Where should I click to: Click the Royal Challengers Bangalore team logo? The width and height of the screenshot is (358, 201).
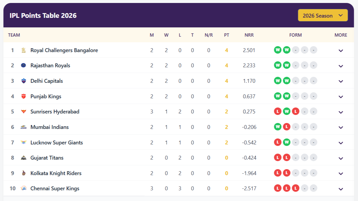point(24,50)
